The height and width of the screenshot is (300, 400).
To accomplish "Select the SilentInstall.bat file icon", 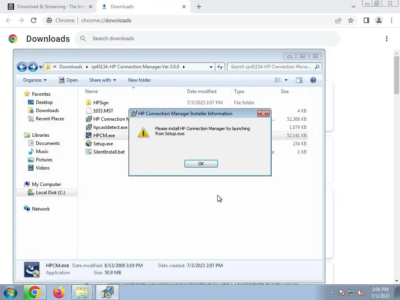I will [x=89, y=152].
